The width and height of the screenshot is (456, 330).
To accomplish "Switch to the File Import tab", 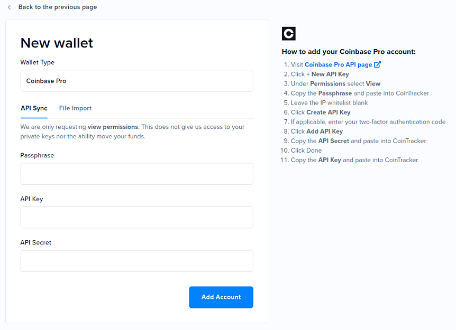I will tap(75, 108).
